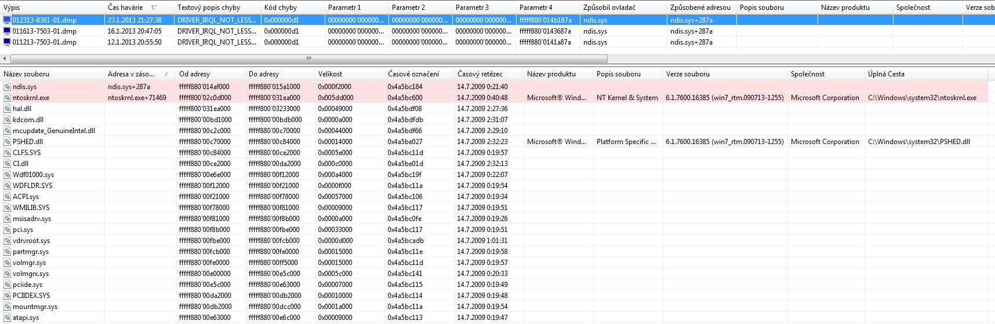This screenshot has height=324, width=995.
Task: Click the 012313-8361-01.dmp dump file icon
Action: coord(7,20)
